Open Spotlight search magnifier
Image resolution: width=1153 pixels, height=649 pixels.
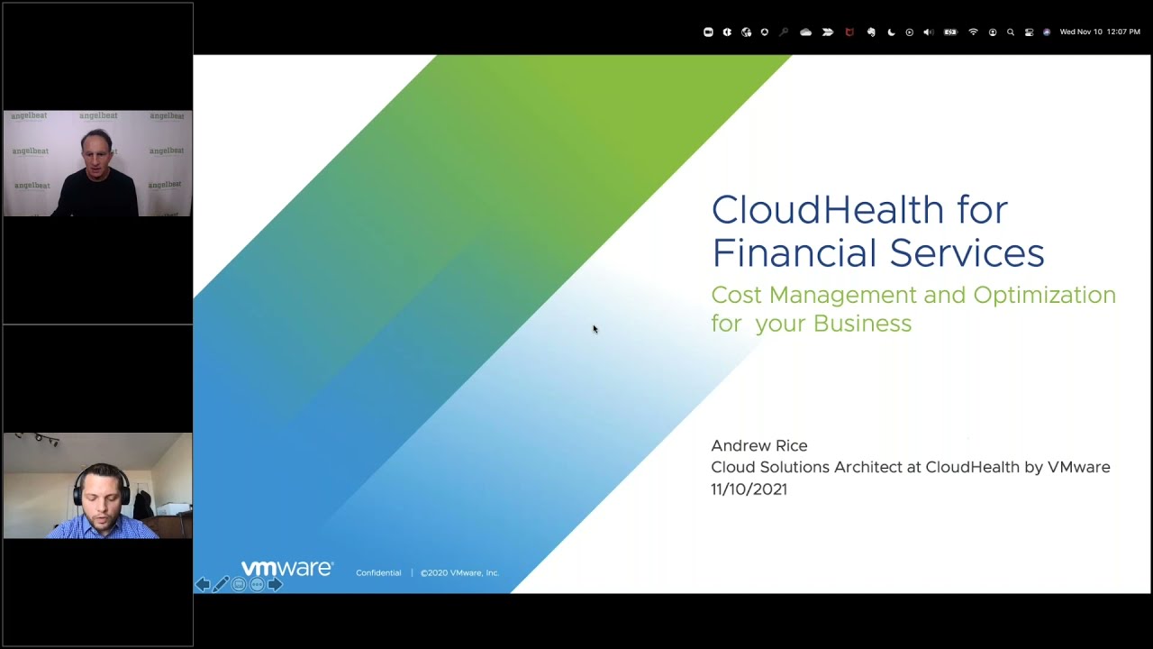tap(1011, 32)
